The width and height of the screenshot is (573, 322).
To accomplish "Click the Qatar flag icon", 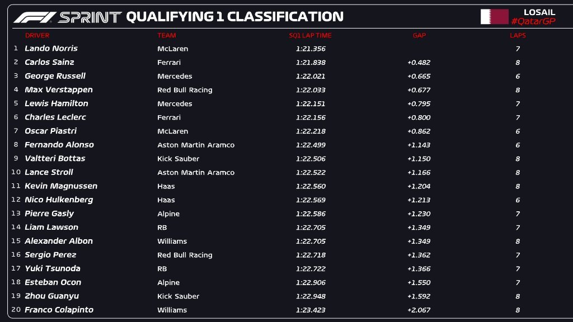I will [x=494, y=17].
